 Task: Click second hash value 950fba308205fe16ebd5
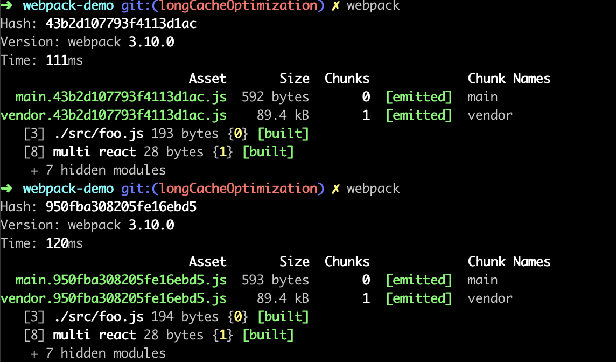pyautogui.click(x=121, y=207)
